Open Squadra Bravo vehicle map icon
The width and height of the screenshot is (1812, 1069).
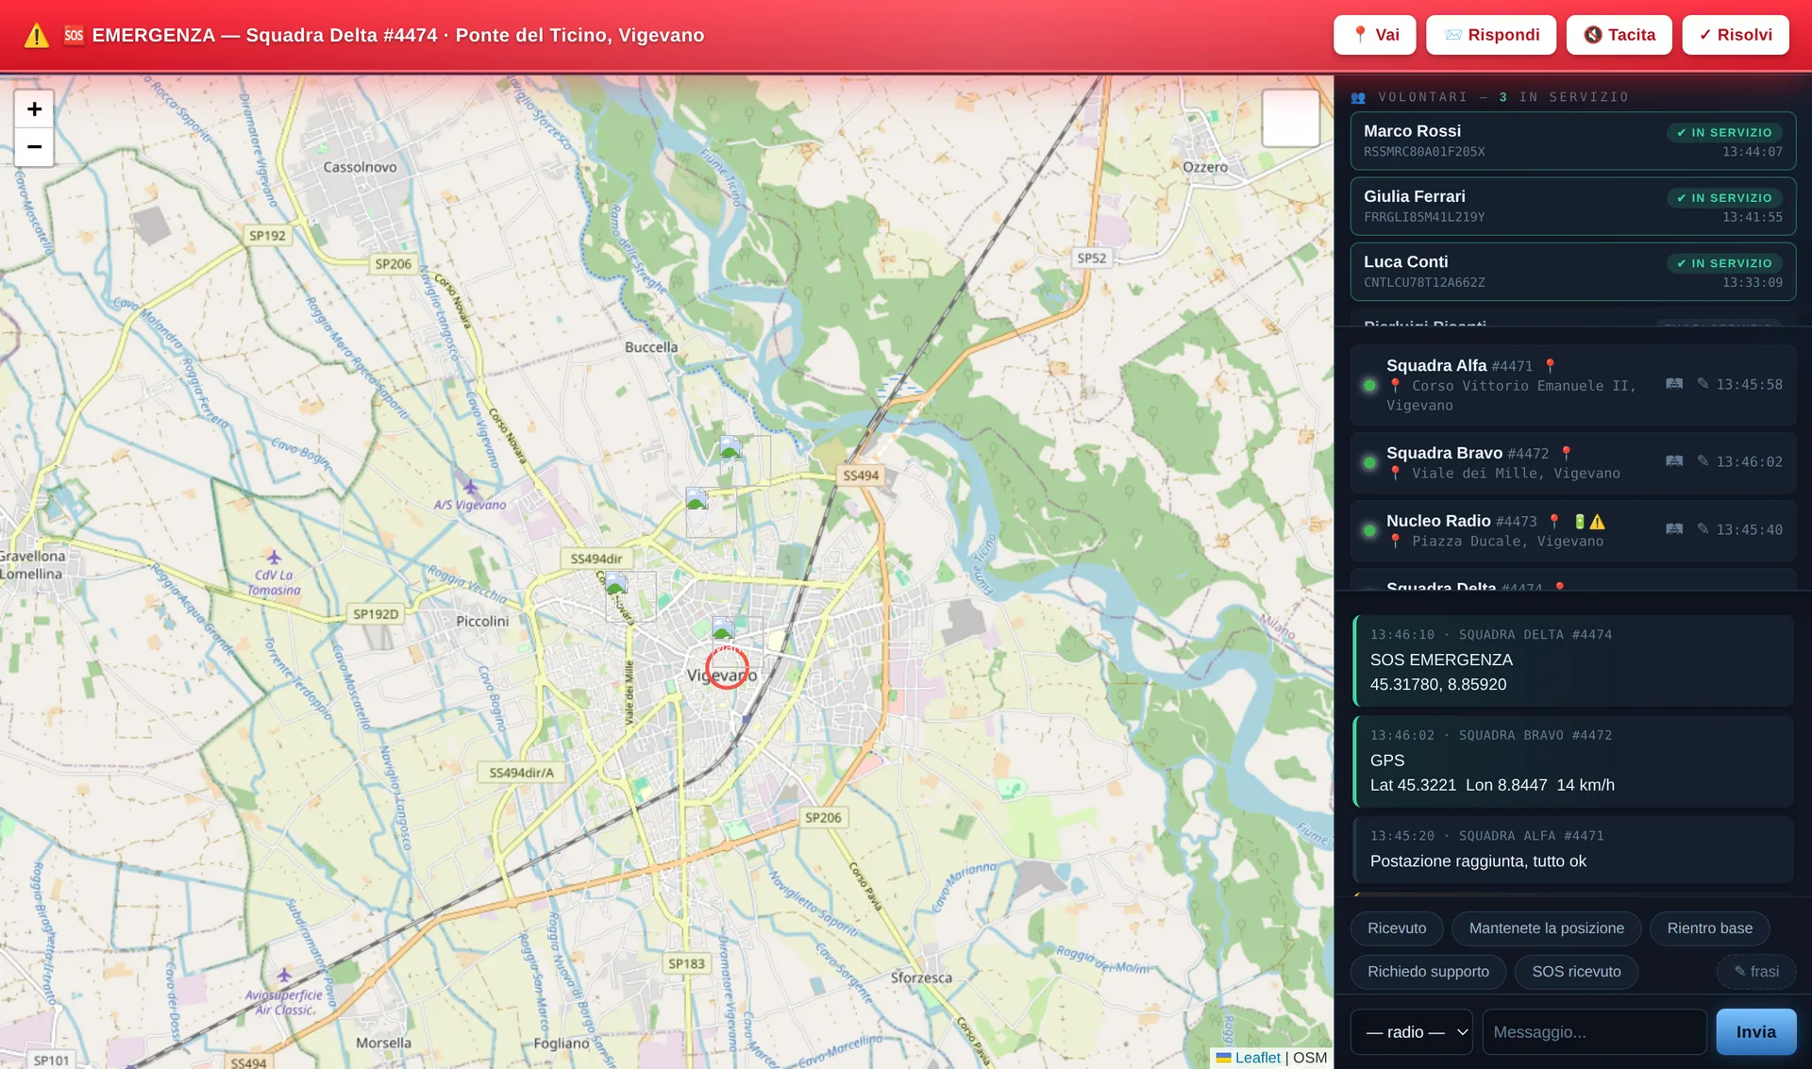click(x=1674, y=461)
